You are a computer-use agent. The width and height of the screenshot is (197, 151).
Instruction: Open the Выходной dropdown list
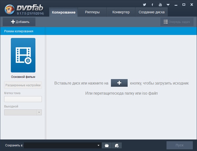39,112
